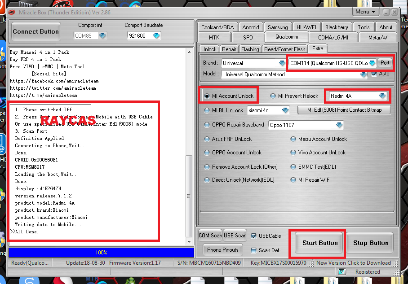
Task: Click the COM Scan button
Action: tap(210, 236)
